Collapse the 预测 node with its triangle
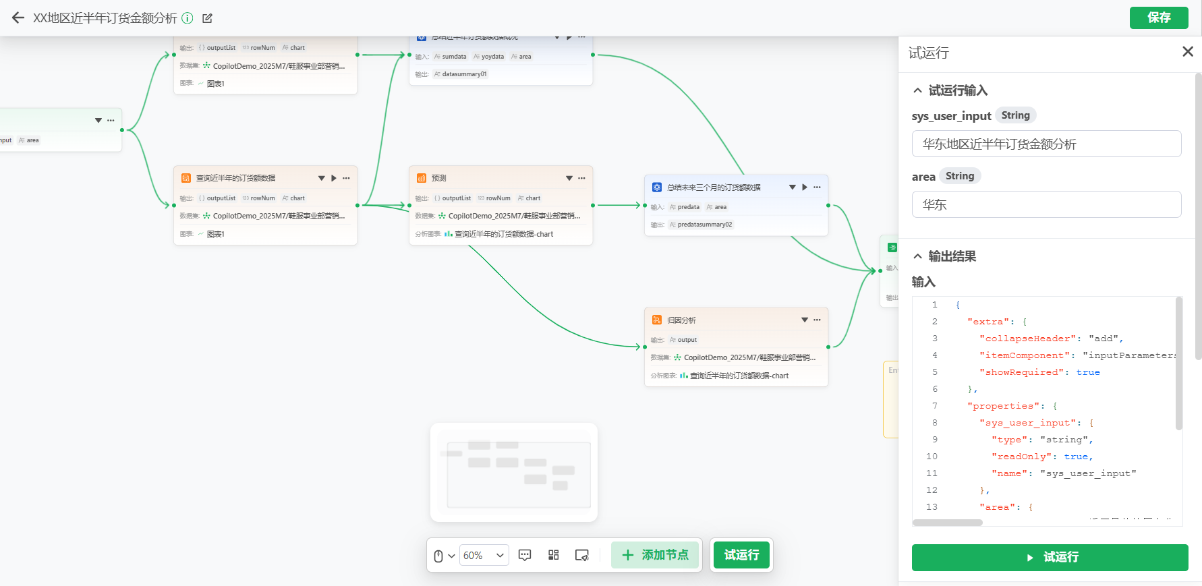Image resolution: width=1202 pixels, height=586 pixels. 569,178
